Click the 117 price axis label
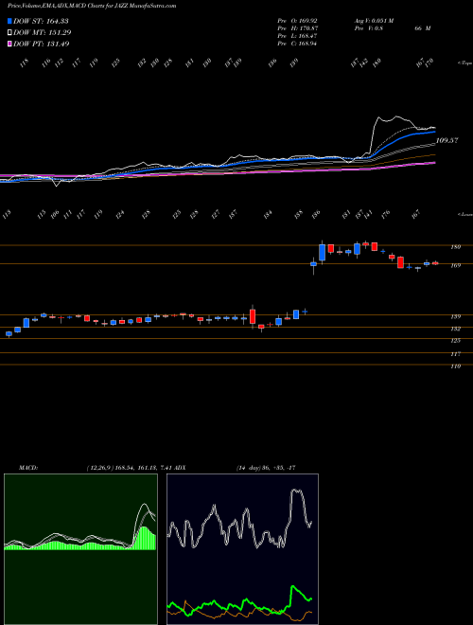 click(455, 354)
